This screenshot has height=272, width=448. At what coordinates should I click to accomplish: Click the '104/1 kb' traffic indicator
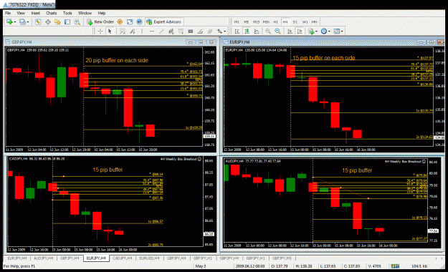click(419, 266)
